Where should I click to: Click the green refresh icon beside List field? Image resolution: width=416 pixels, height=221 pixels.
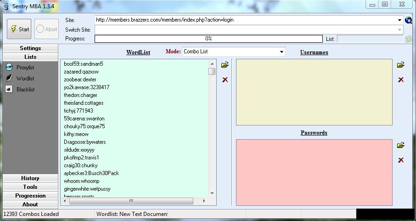(409, 39)
